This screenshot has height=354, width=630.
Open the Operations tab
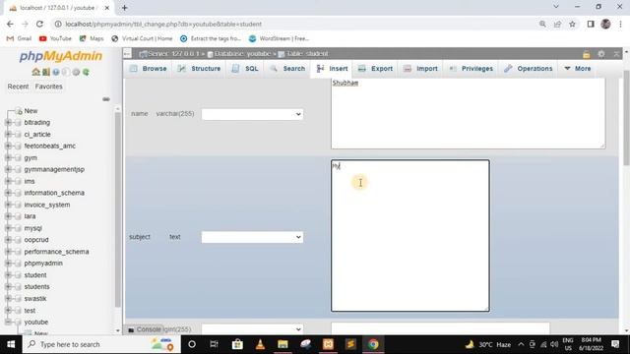pos(529,69)
